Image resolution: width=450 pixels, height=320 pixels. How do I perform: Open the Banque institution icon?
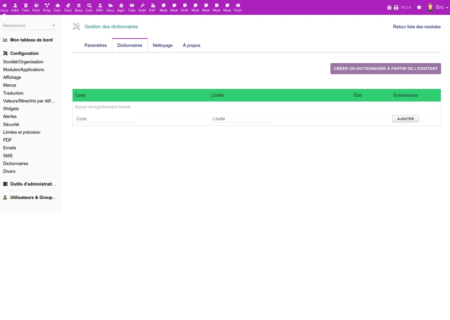pyautogui.click(x=78, y=6)
